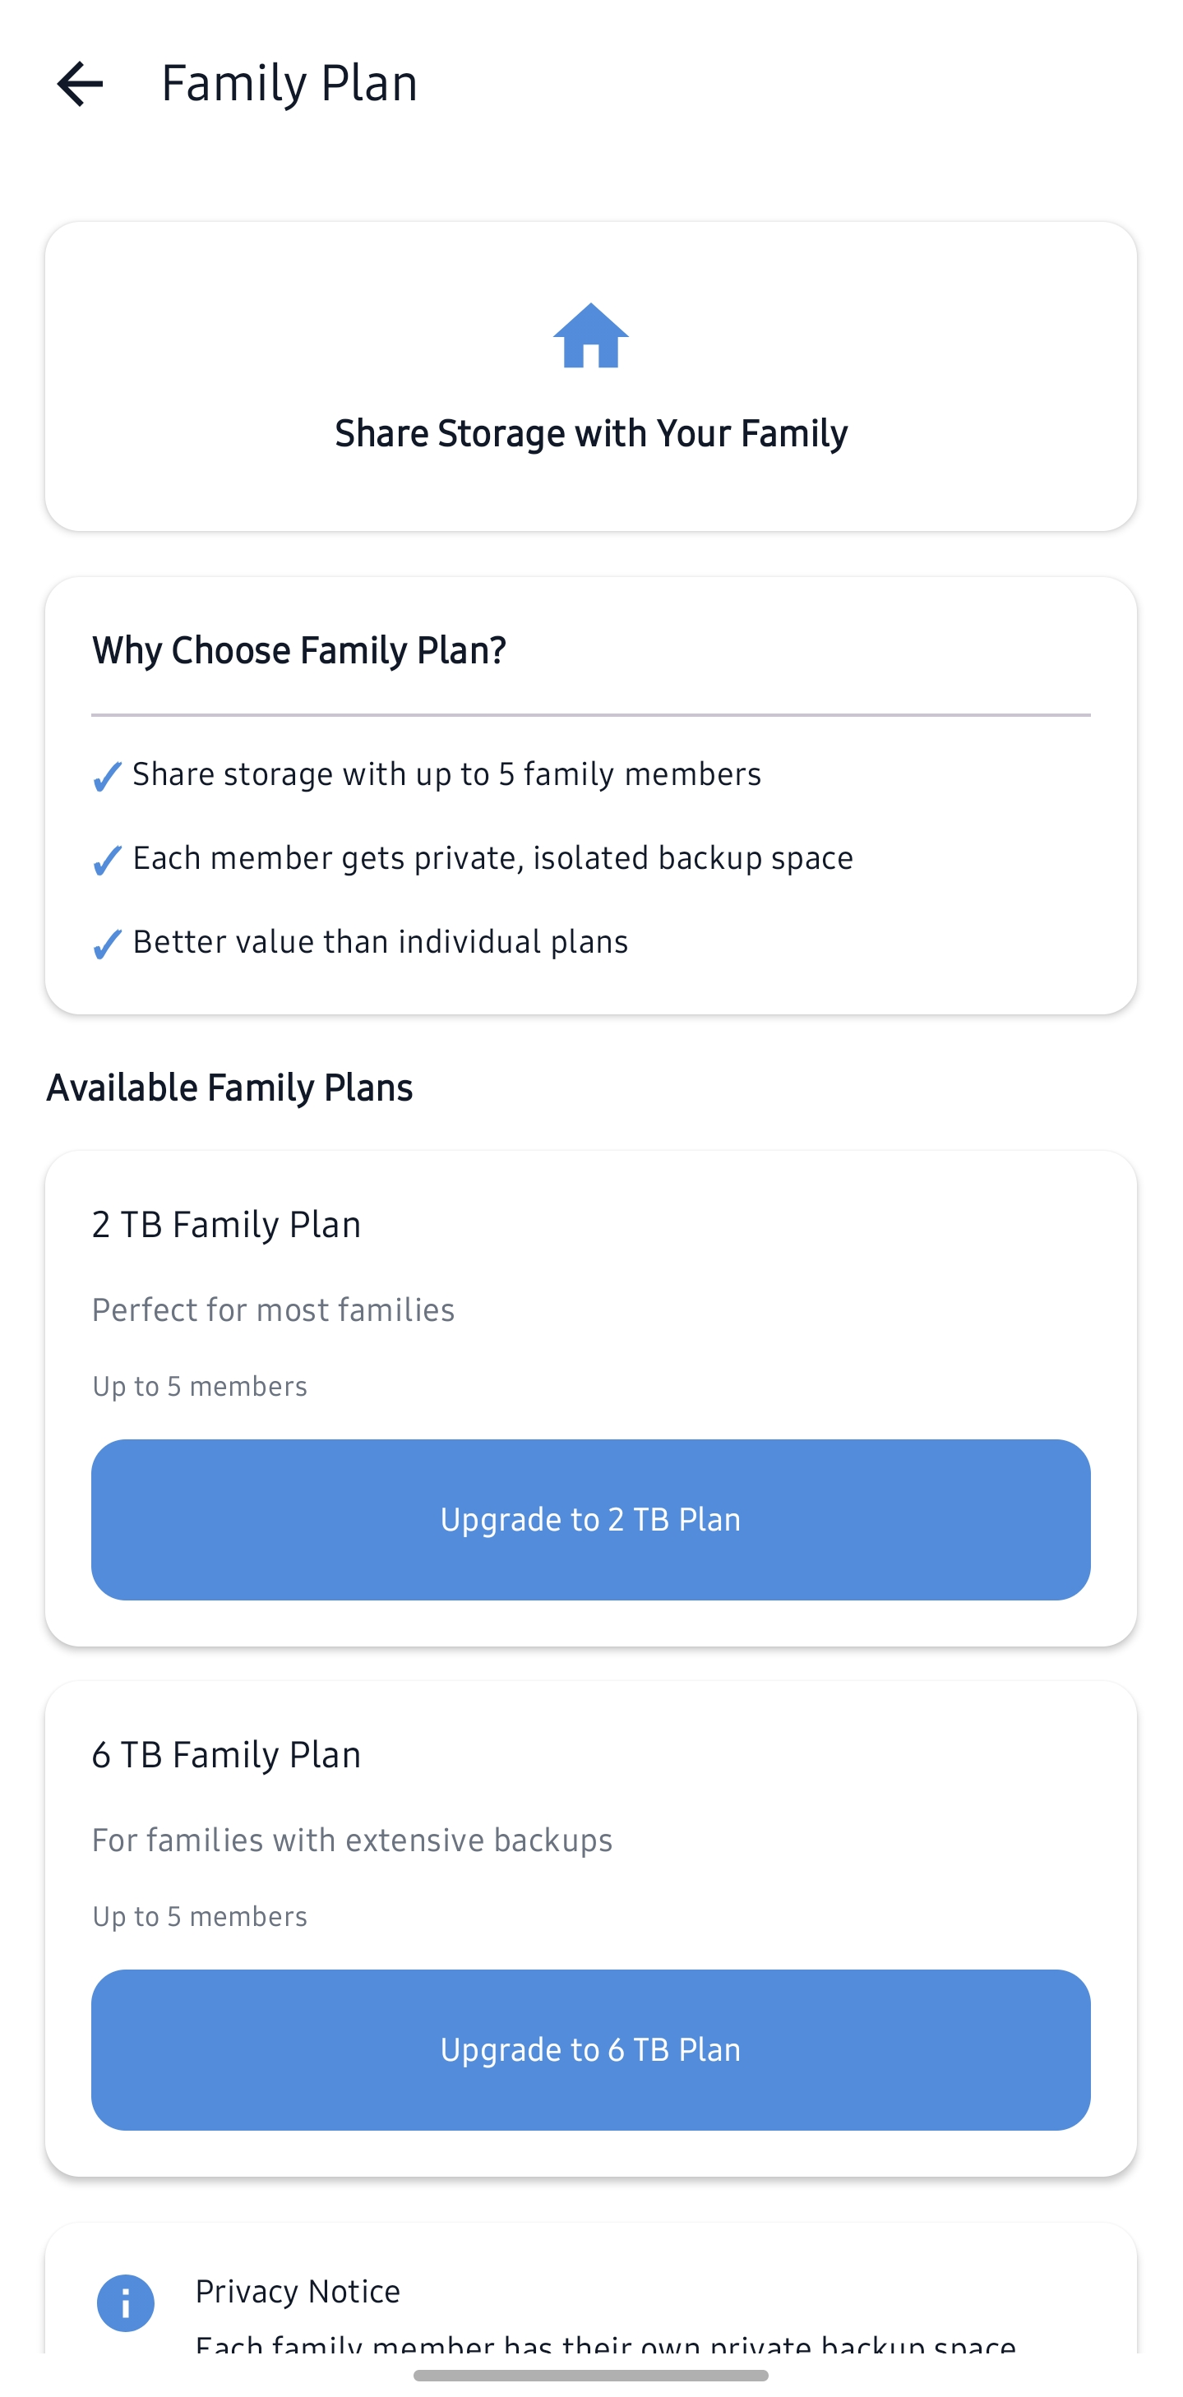Tap the Privacy Notice info icon
This screenshot has height=2397, width=1183.
pos(126,2302)
